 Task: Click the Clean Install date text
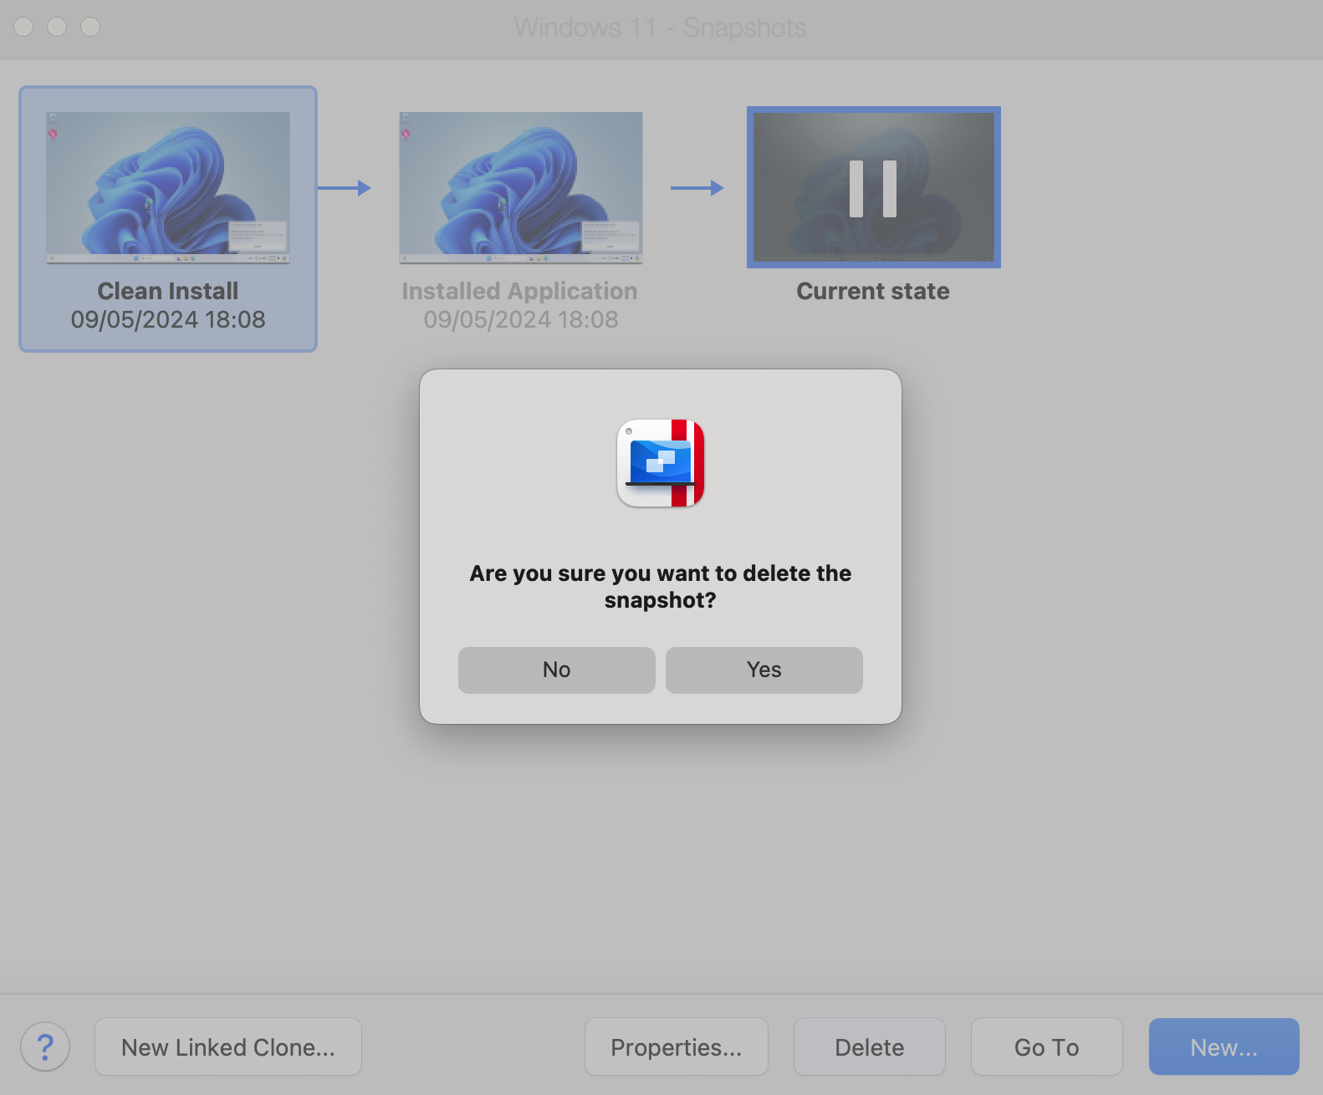coord(168,319)
